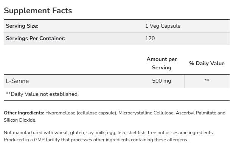The image size is (233, 147).
Task: Click the shellfish word in allergen line
Action: [137, 133]
